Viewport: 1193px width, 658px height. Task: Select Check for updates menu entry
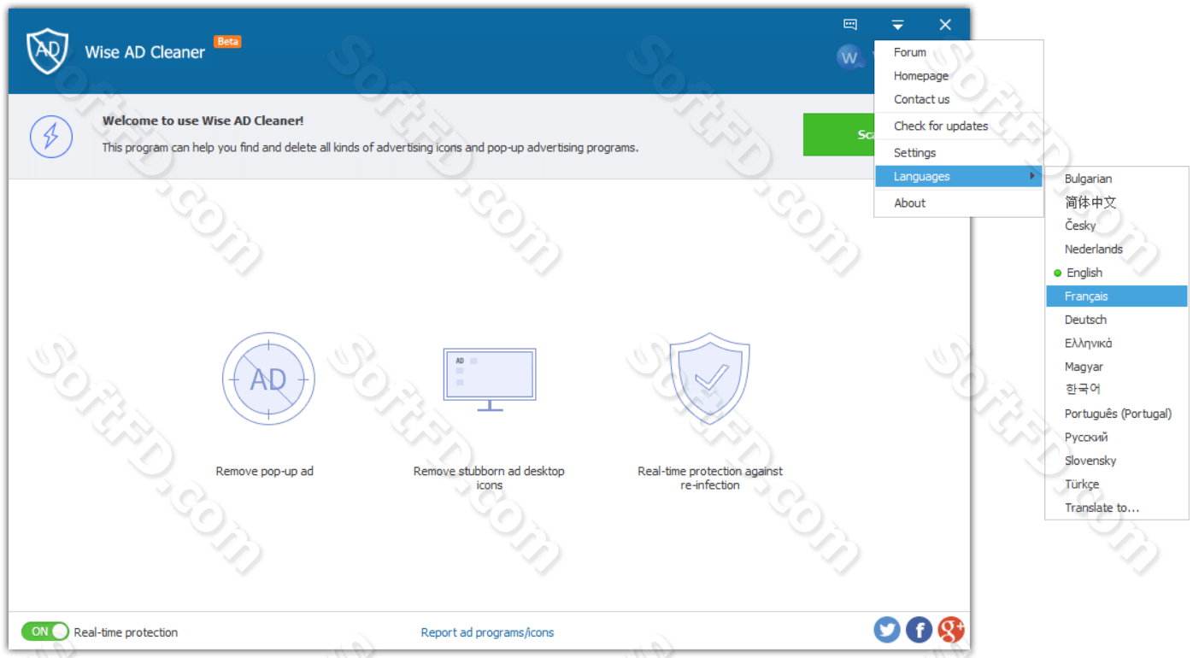(959, 126)
